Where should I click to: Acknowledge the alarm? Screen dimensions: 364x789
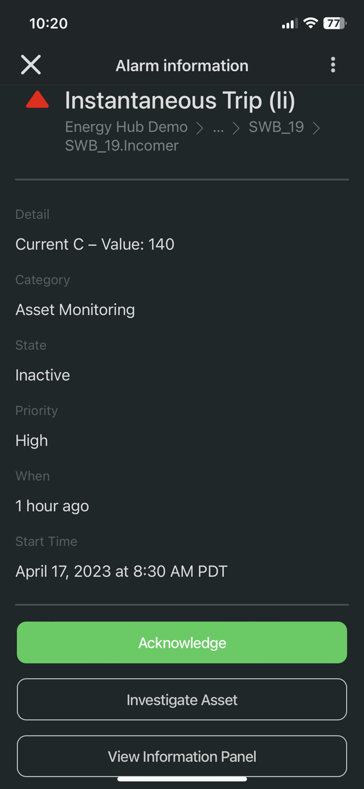[182, 643]
